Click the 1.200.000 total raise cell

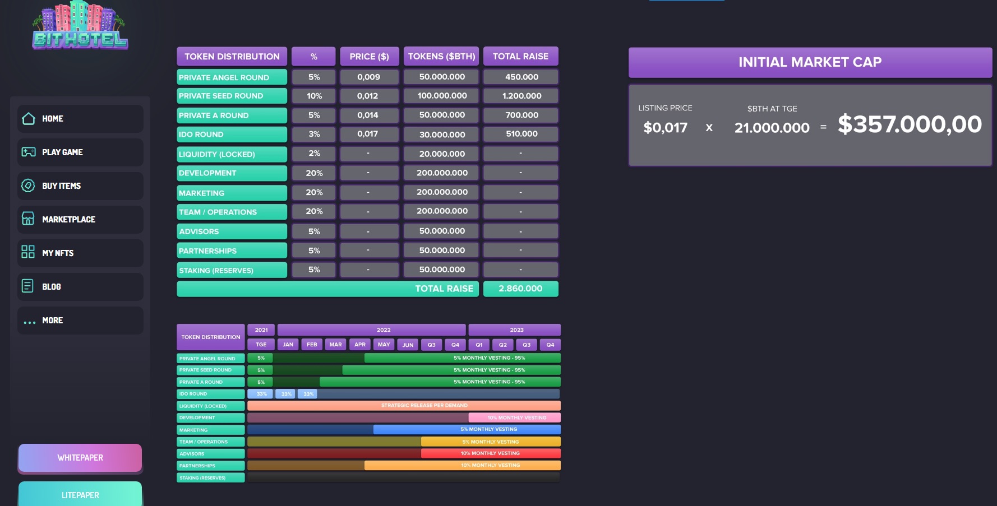coord(521,96)
